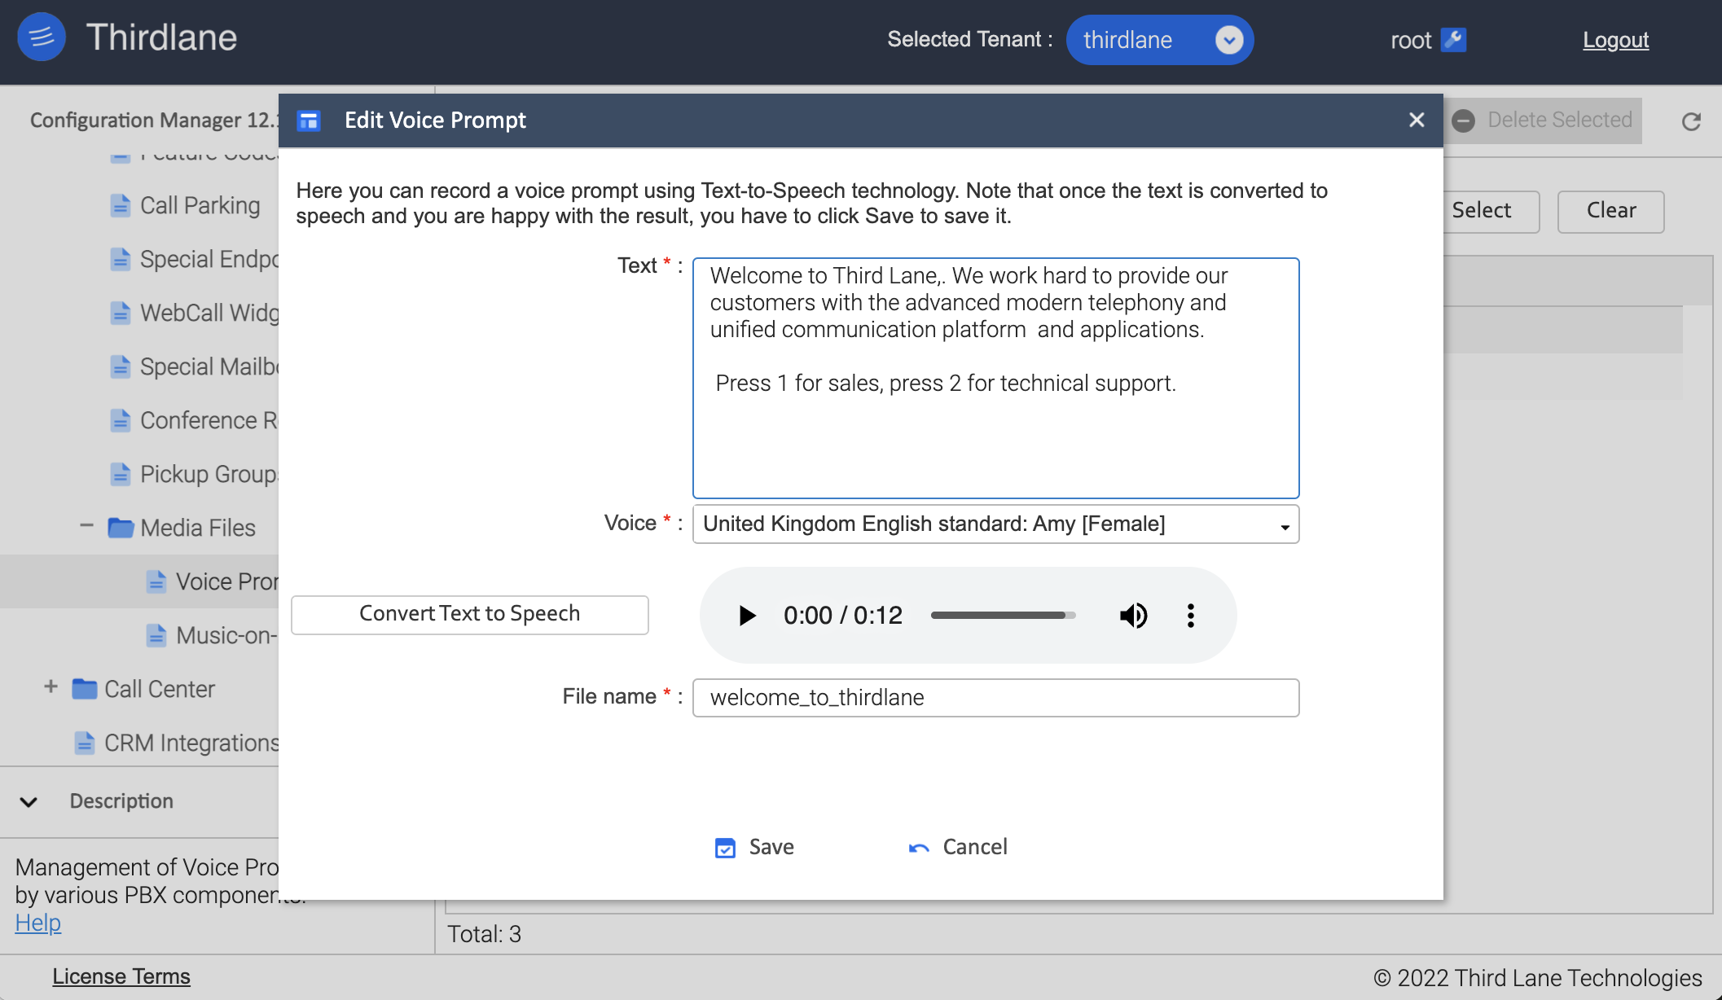Open audio player three-dot options menu

point(1190,616)
